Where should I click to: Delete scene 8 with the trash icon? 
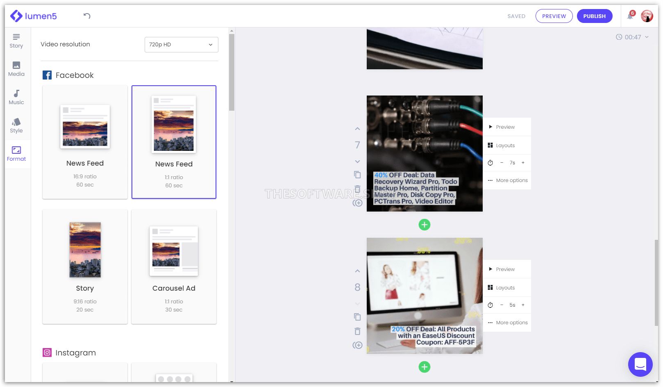(x=357, y=331)
